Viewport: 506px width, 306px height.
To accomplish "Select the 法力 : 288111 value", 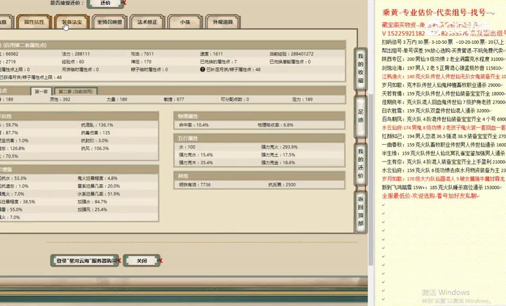I will [x=76, y=54].
